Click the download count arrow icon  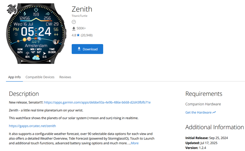click(x=74, y=28)
